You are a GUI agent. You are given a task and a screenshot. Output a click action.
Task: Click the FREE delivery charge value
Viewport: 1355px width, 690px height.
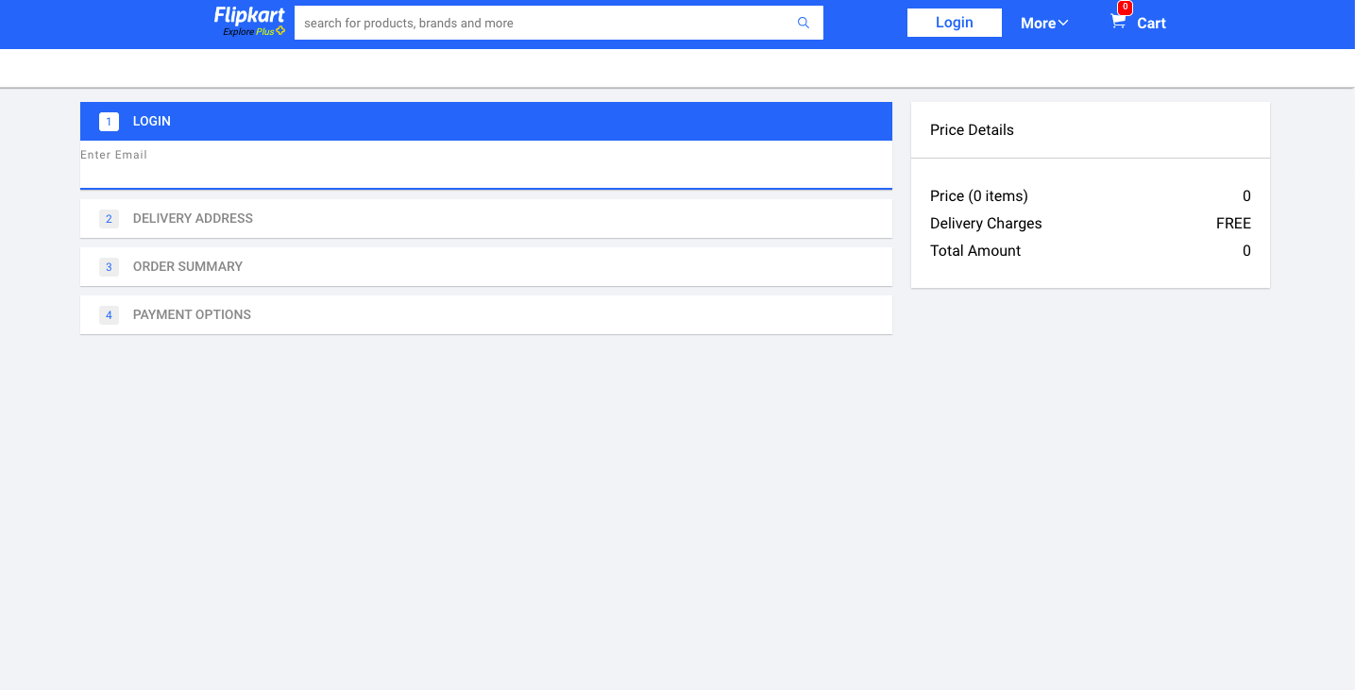tap(1233, 224)
